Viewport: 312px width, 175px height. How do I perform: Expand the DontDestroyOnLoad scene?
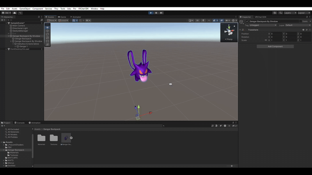click(6, 49)
